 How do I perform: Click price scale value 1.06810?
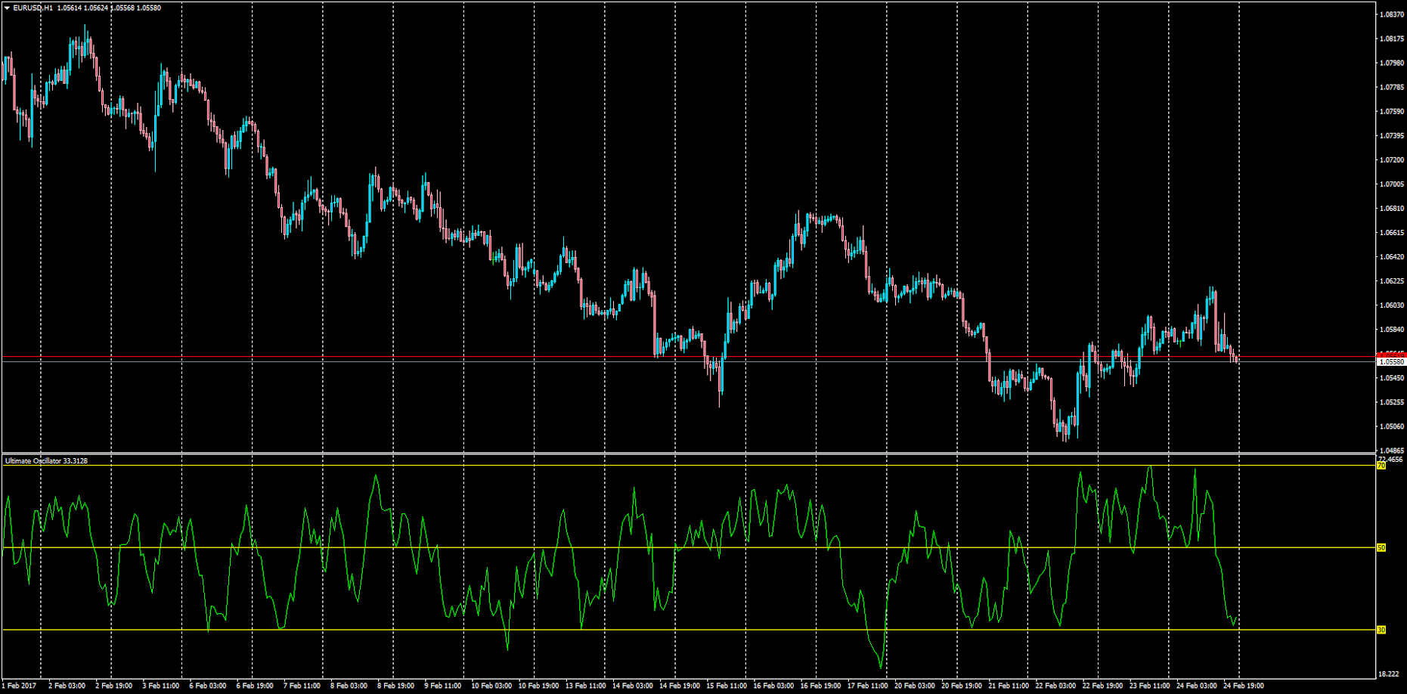[1392, 208]
